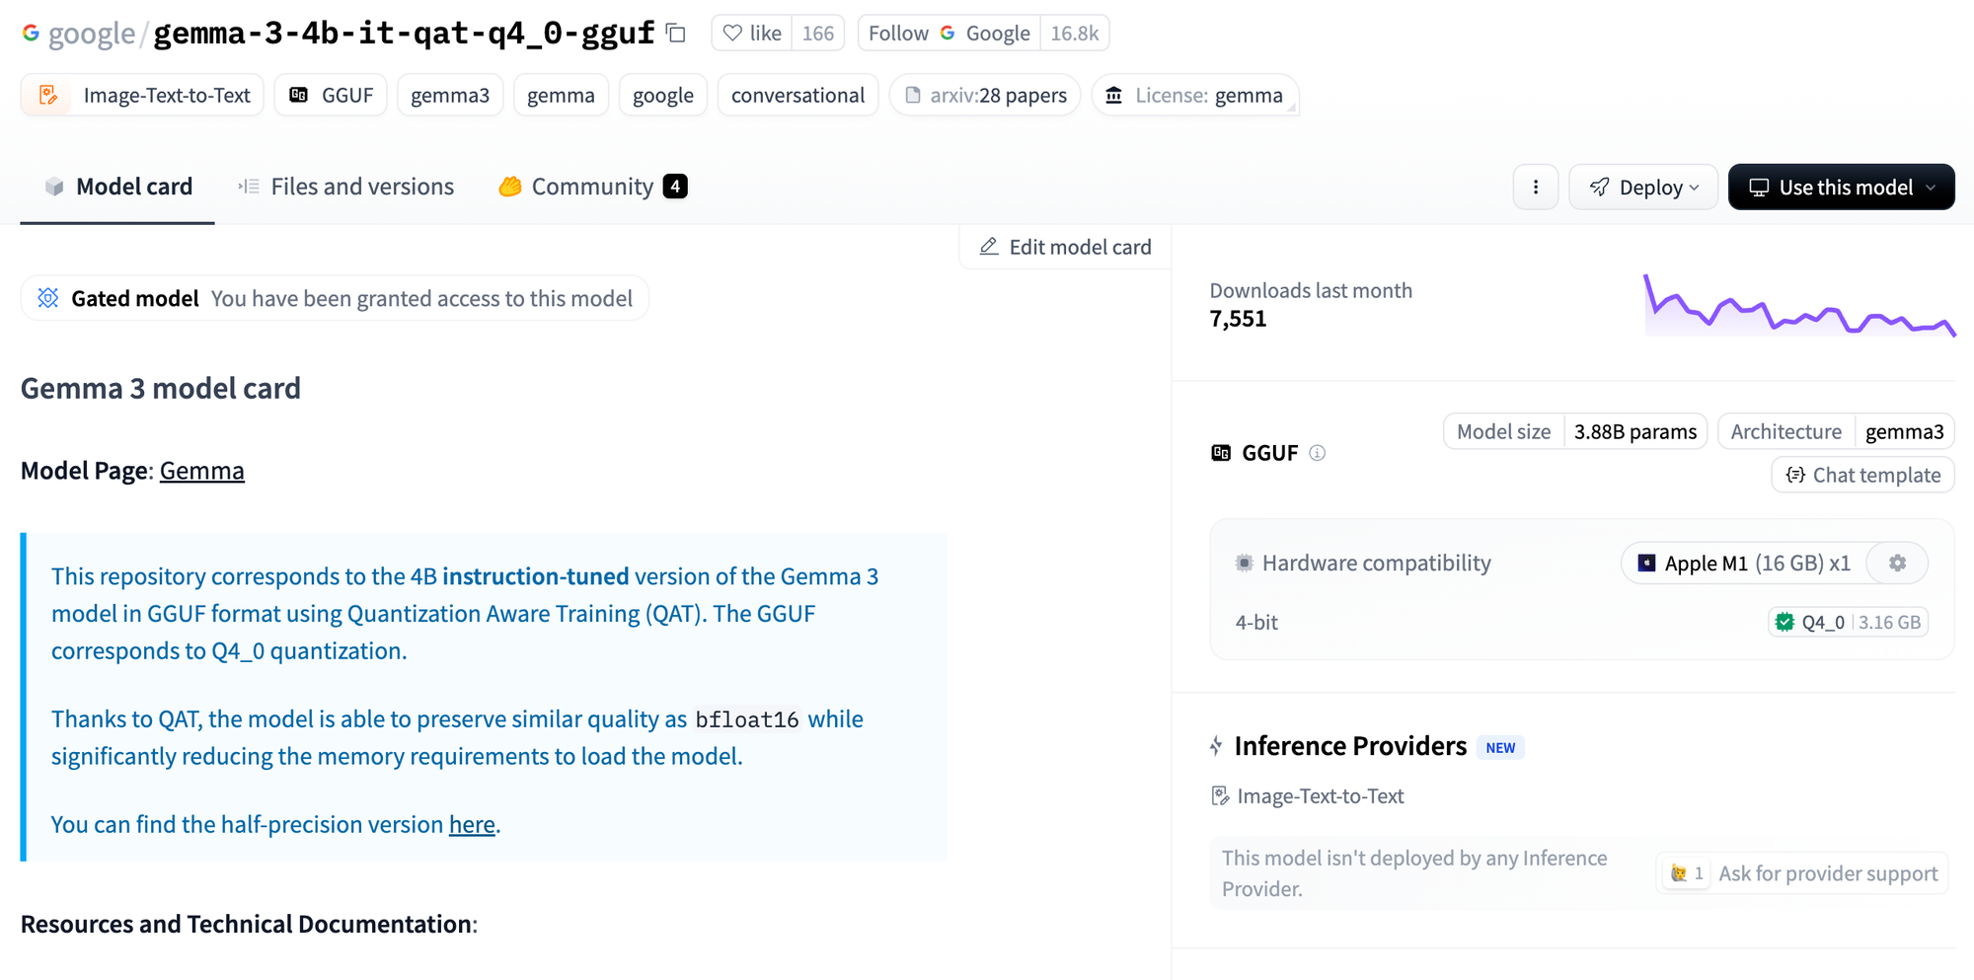Screen dimensions: 1974x980
Task: Select Apple M1 (16 GB) x1 hardware selector
Action: tap(1744, 563)
